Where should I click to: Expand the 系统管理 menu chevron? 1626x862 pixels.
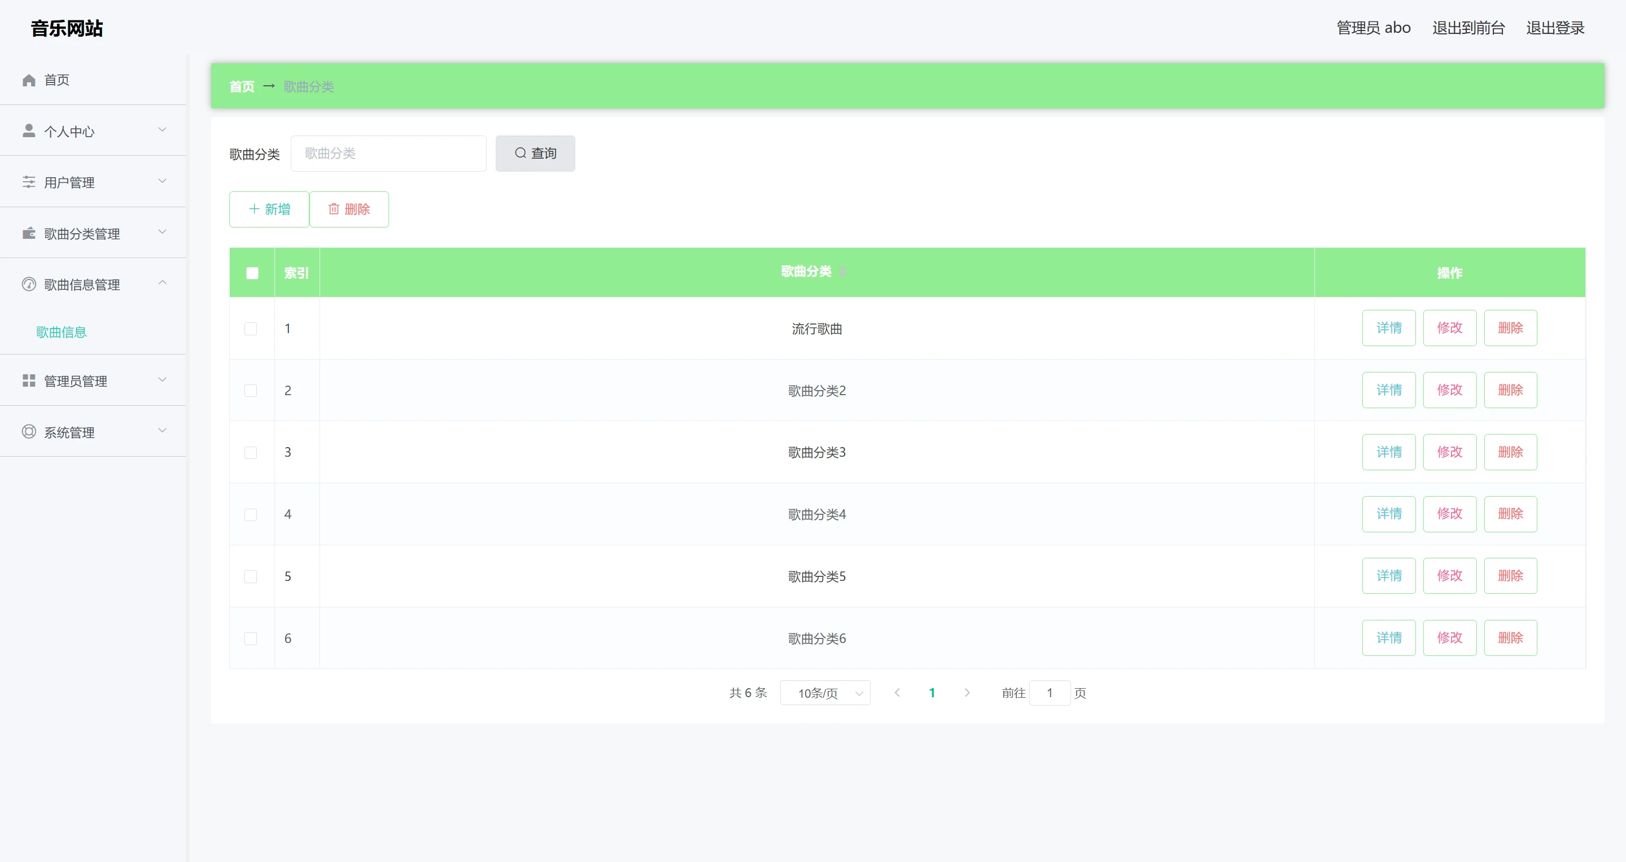(162, 431)
